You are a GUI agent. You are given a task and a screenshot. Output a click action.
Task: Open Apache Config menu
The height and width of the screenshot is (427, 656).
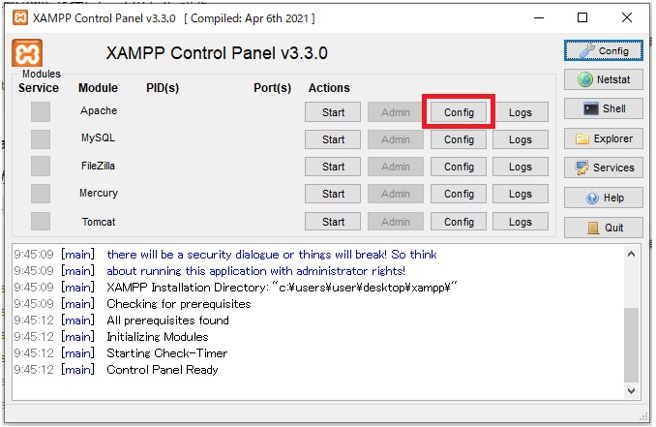pos(459,112)
